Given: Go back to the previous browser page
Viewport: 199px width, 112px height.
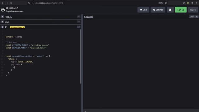Looking at the screenshot, I should (3, 3).
